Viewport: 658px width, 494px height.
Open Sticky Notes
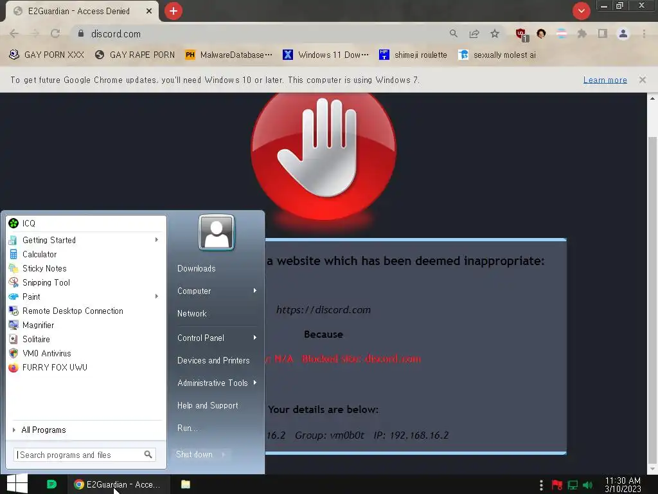coord(86,268)
